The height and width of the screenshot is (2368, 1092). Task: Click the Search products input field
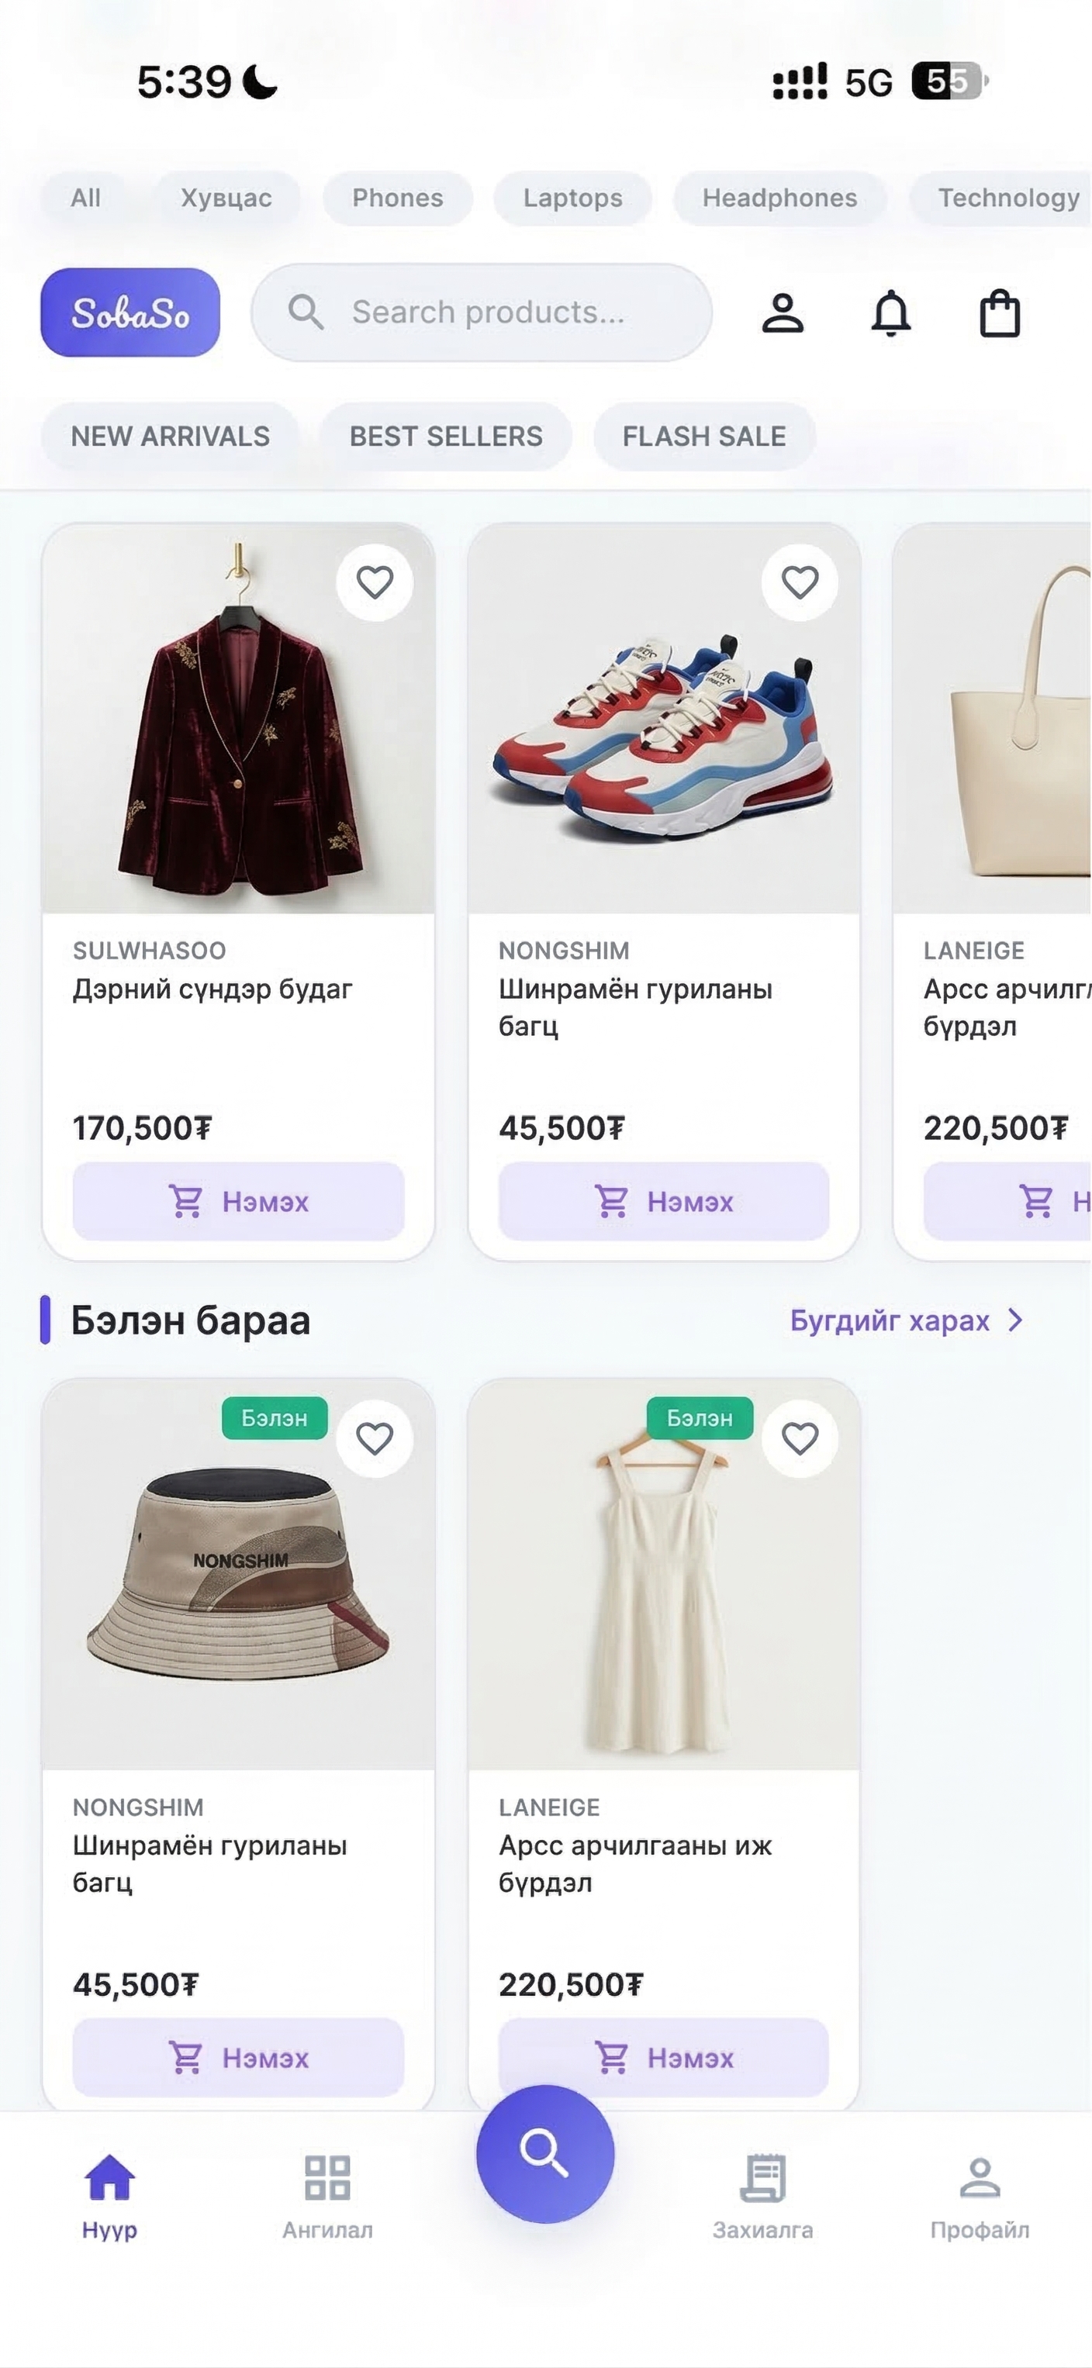click(487, 312)
